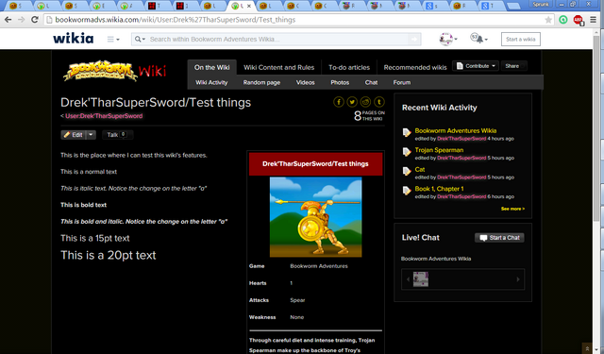Click the wikia logo
The width and height of the screenshot is (604, 354).
point(74,38)
